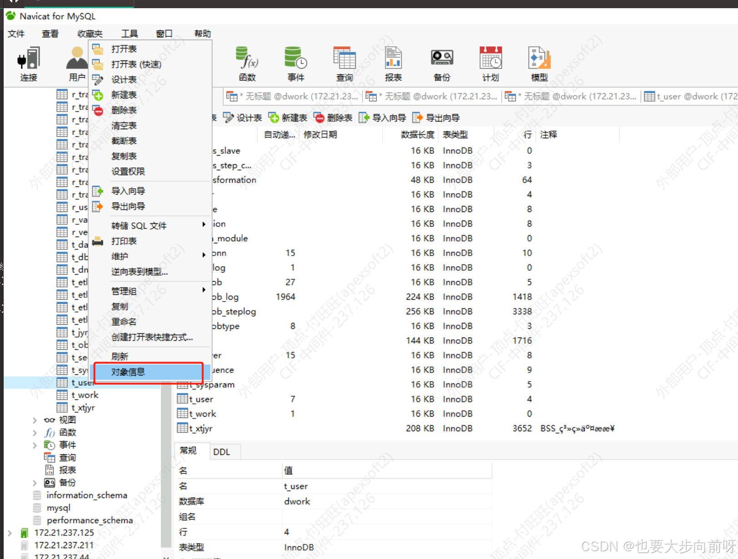Select the 查询 node in the tree
The height and width of the screenshot is (559, 738).
(x=67, y=458)
